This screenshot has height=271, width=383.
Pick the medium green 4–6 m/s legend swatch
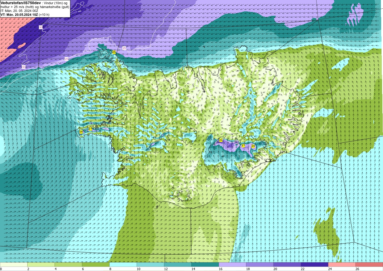click(68, 264)
